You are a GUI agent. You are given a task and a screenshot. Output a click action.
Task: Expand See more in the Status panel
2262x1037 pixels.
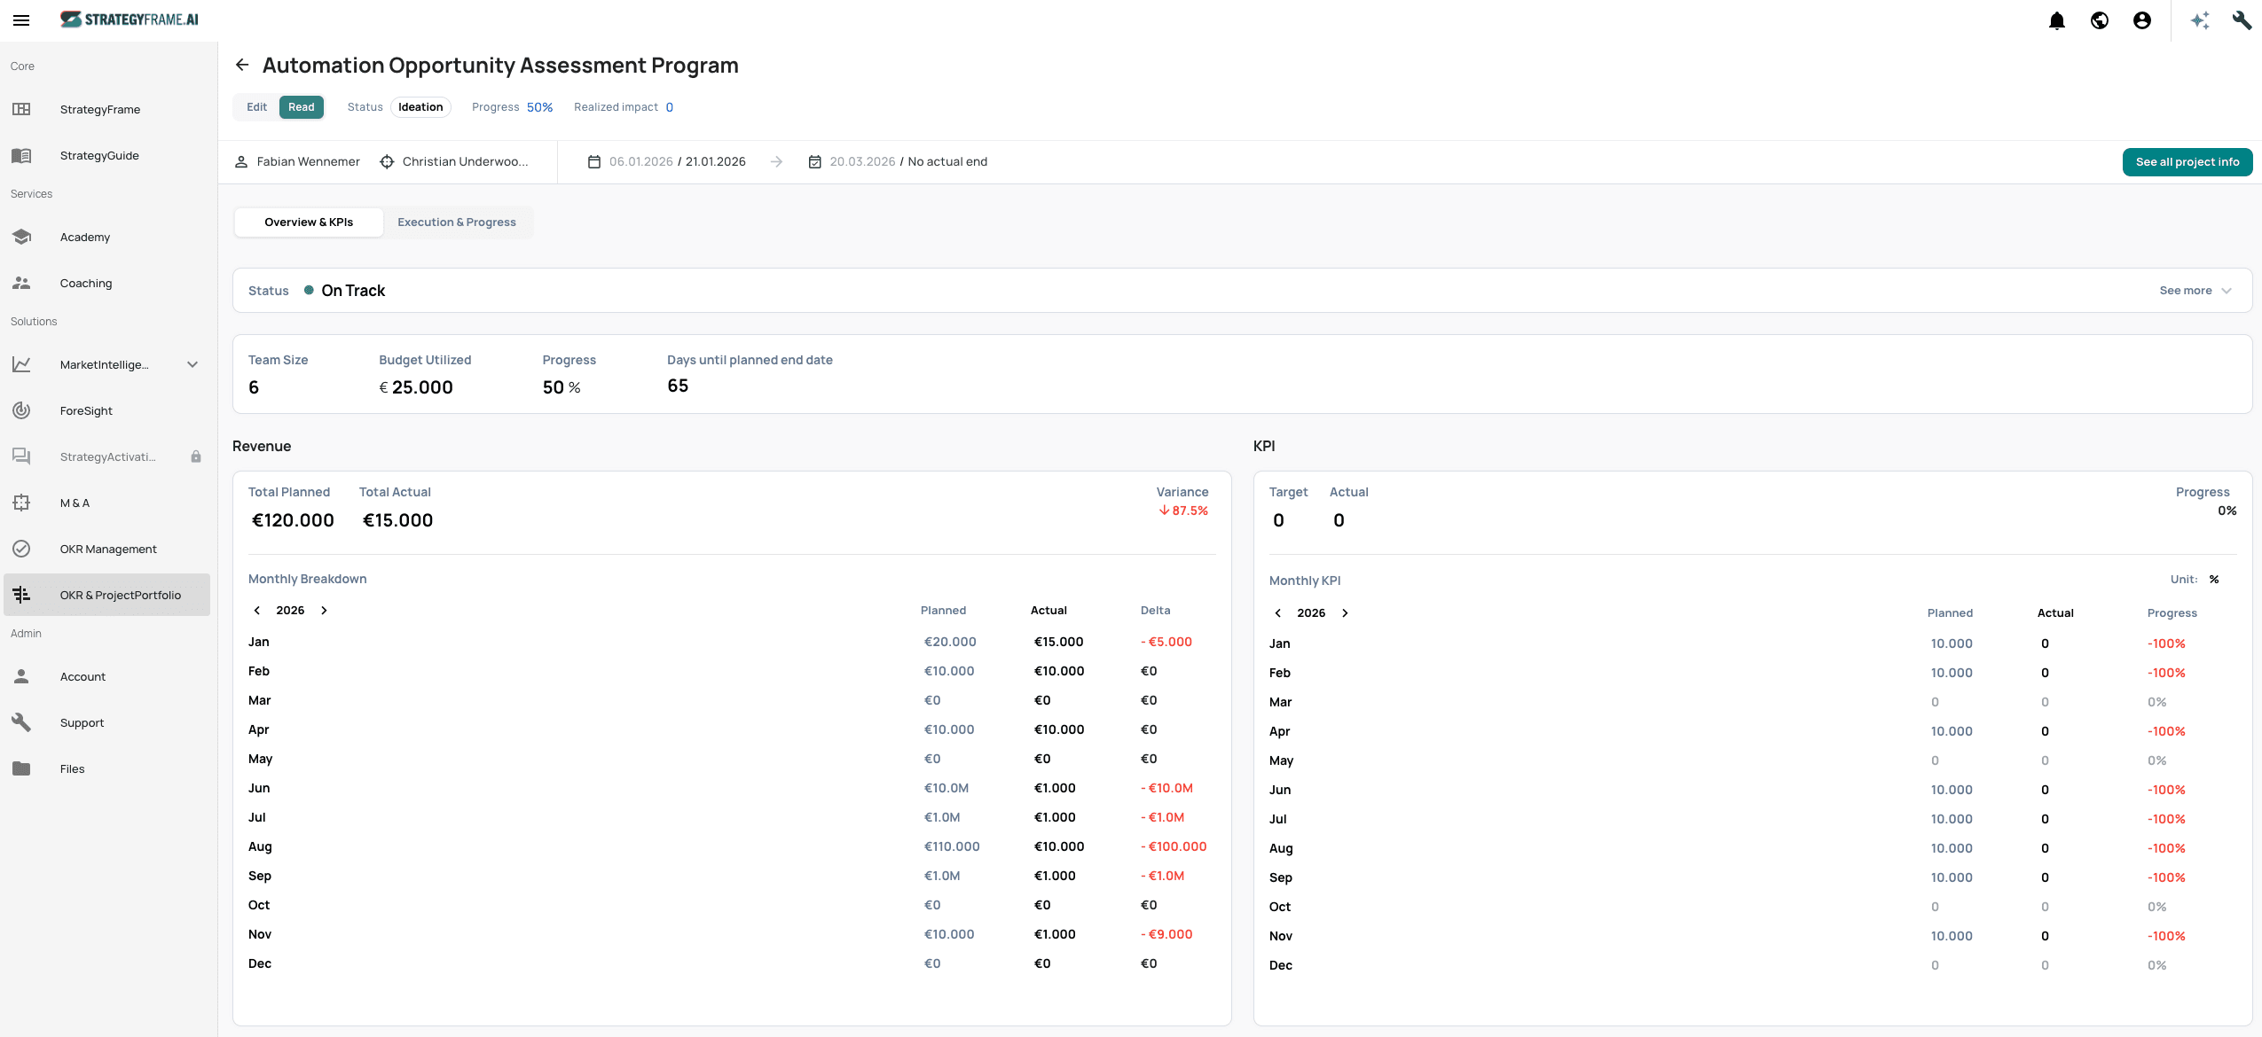(x=2195, y=291)
